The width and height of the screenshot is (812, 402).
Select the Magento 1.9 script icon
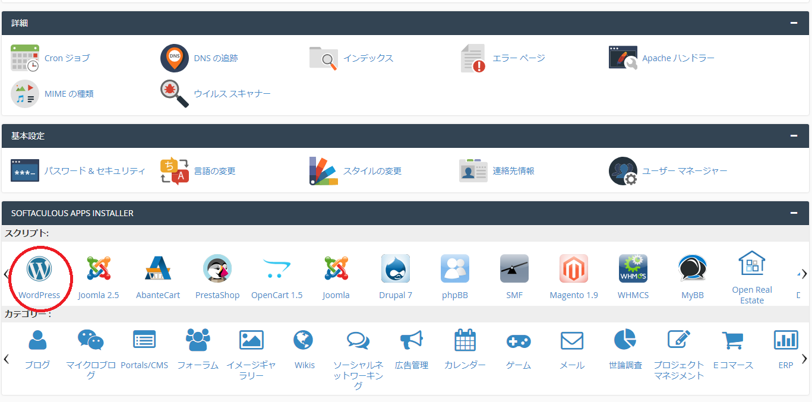tap(573, 269)
